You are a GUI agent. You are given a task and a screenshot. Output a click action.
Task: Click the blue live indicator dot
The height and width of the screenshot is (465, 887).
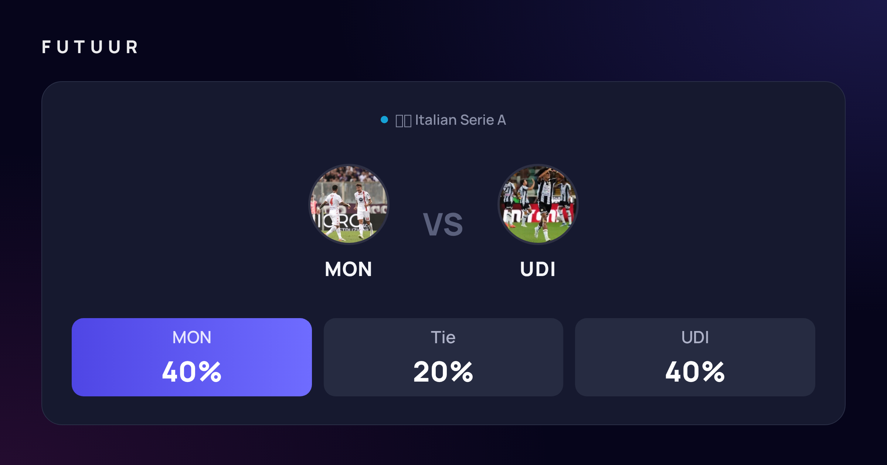click(384, 120)
